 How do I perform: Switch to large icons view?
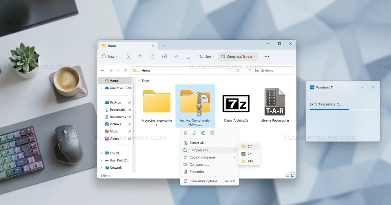tap(293, 175)
